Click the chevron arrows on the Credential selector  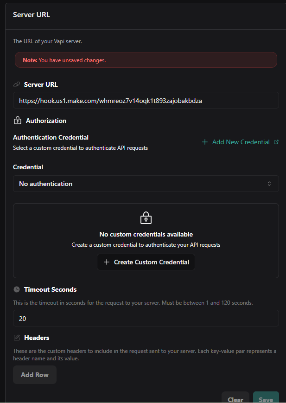(x=269, y=184)
